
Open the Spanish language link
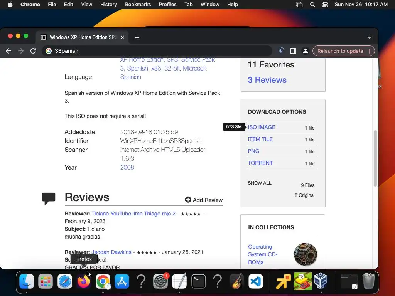(x=130, y=77)
